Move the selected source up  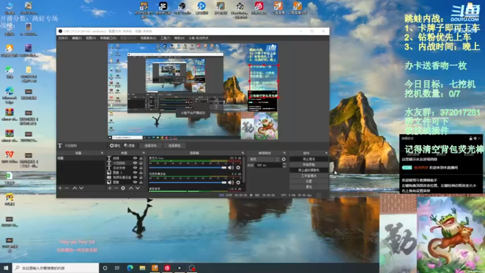coord(131,188)
